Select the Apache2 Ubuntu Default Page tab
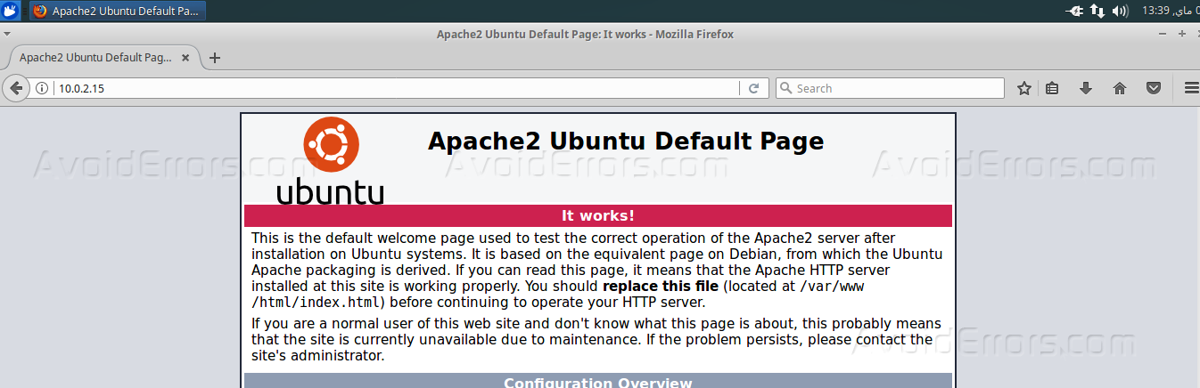Image resolution: width=1200 pixels, height=388 pixels. click(94, 58)
